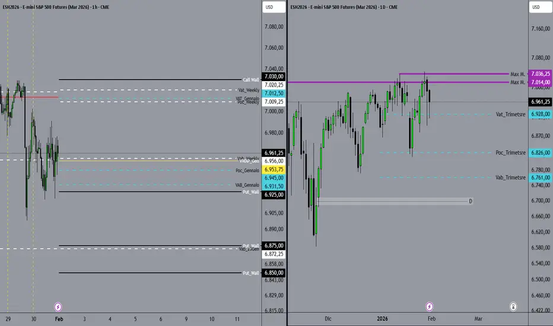The height and width of the screenshot is (326, 553).
Task: Click the cyan 6.826,00 price tag
Action: point(541,152)
